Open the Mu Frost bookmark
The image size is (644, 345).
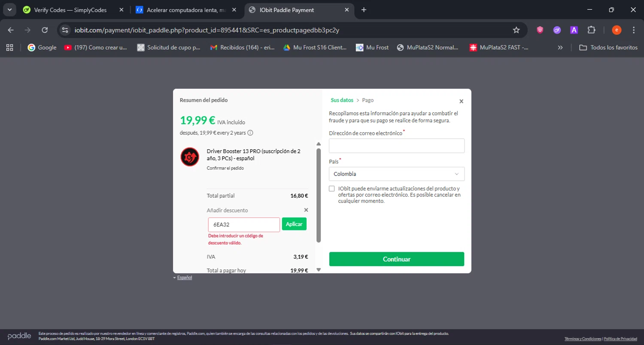(x=372, y=48)
